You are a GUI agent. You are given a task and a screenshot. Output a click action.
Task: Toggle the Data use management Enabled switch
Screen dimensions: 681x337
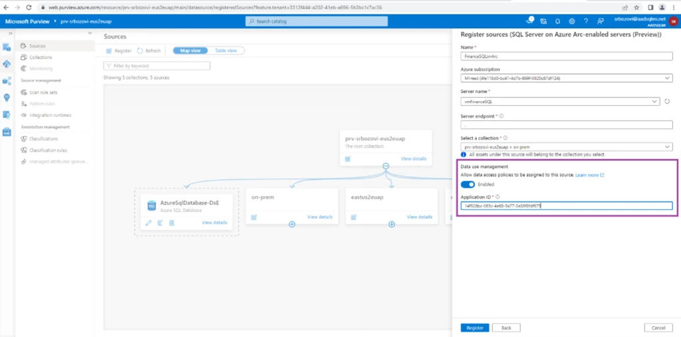point(468,185)
